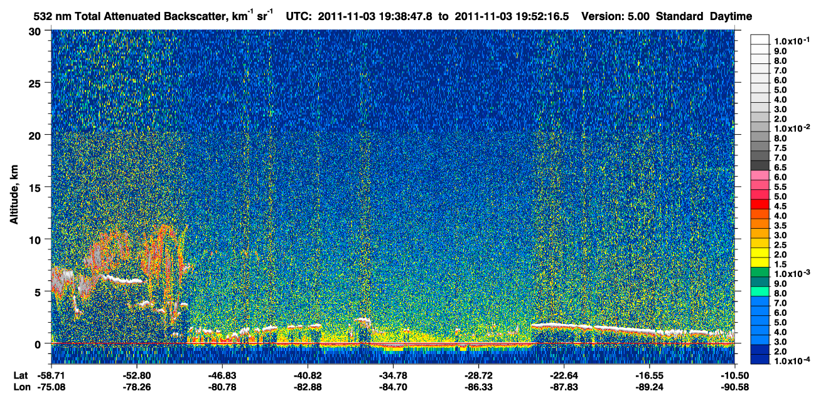Click longitude value '-90.58'
The image size is (816, 418).
pyautogui.click(x=734, y=387)
